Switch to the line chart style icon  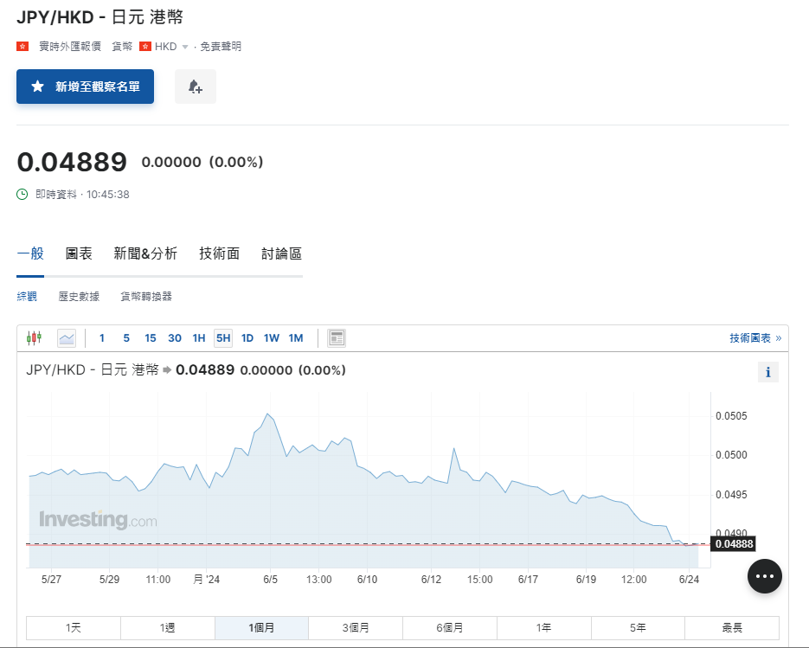tap(67, 337)
